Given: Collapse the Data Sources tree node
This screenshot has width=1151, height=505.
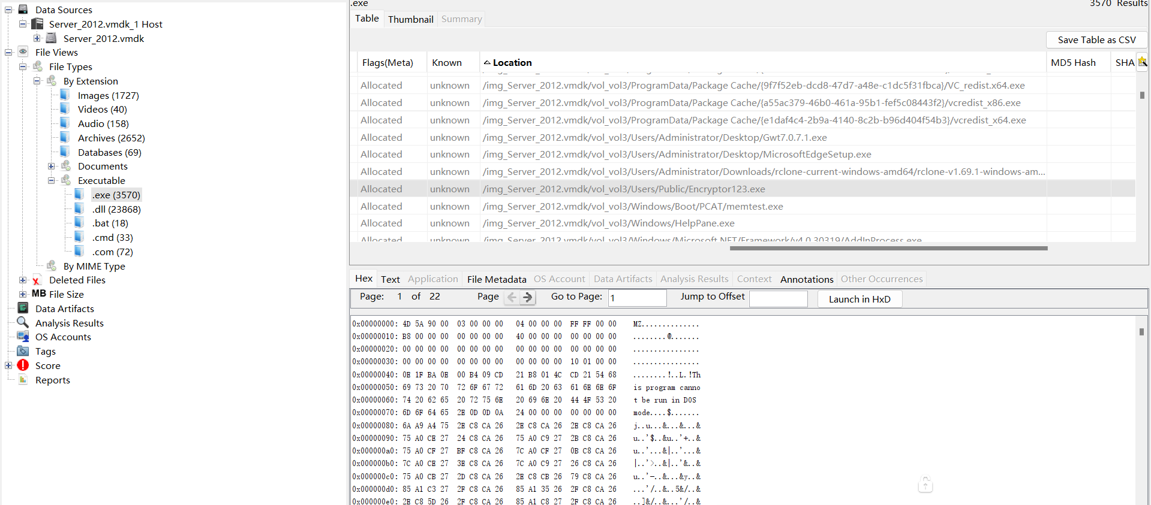Looking at the screenshot, I should (8, 10).
